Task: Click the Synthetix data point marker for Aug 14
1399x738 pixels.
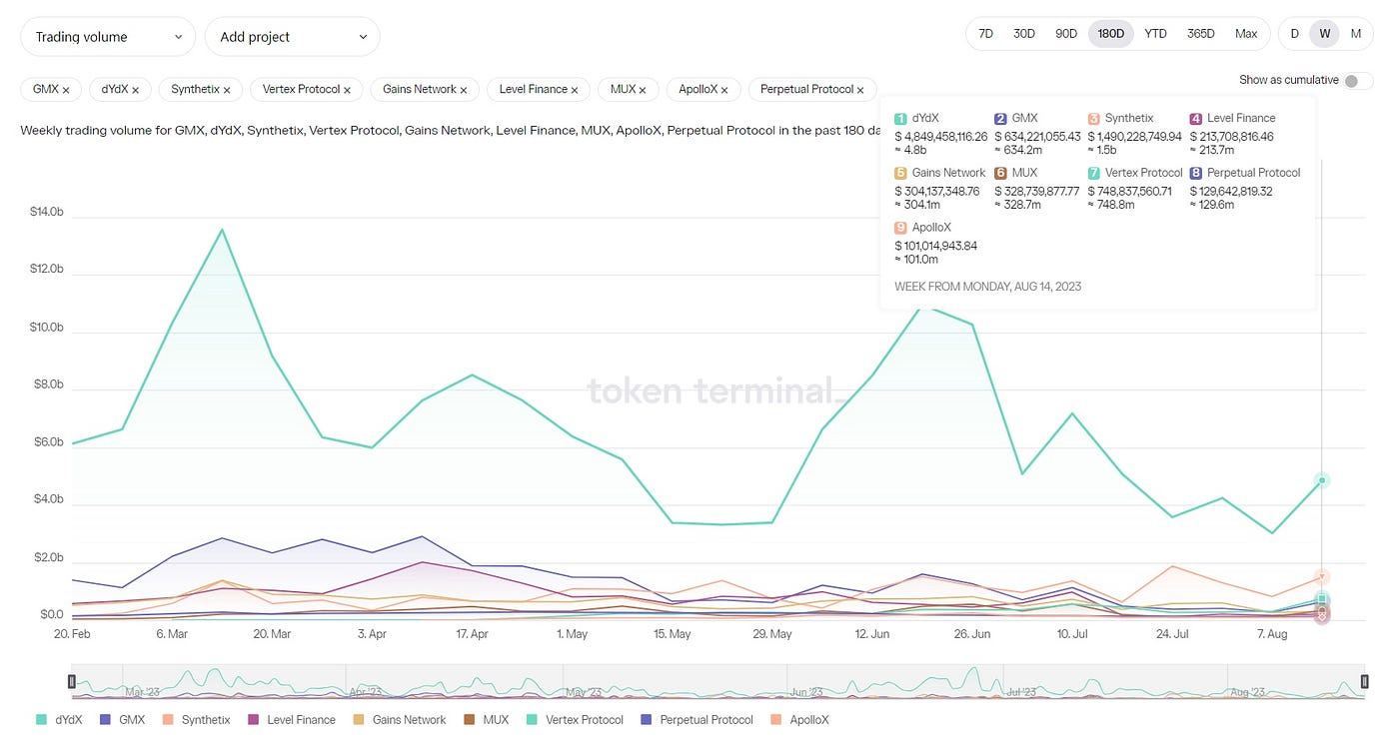Action: (x=1322, y=577)
